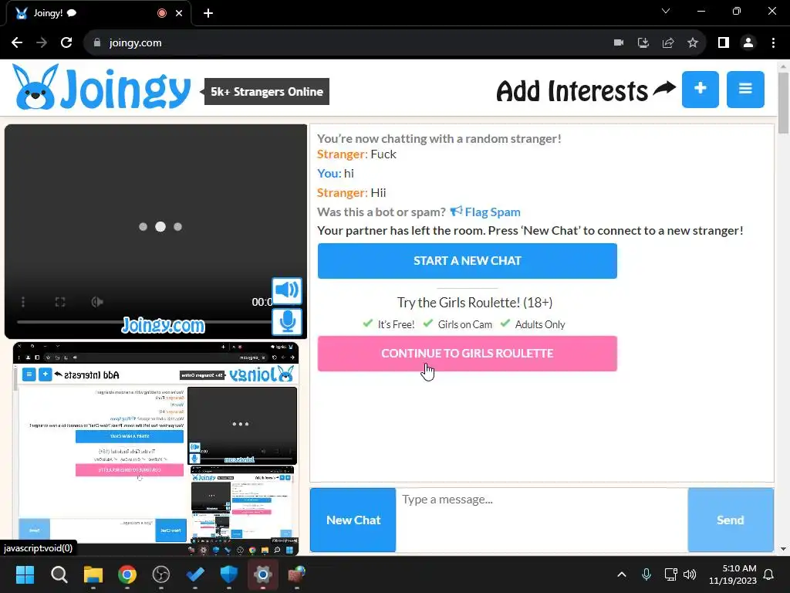This screenshot has height=593, width=790.
Task: Click the tray microphone icon
Action: click(647, 574)
